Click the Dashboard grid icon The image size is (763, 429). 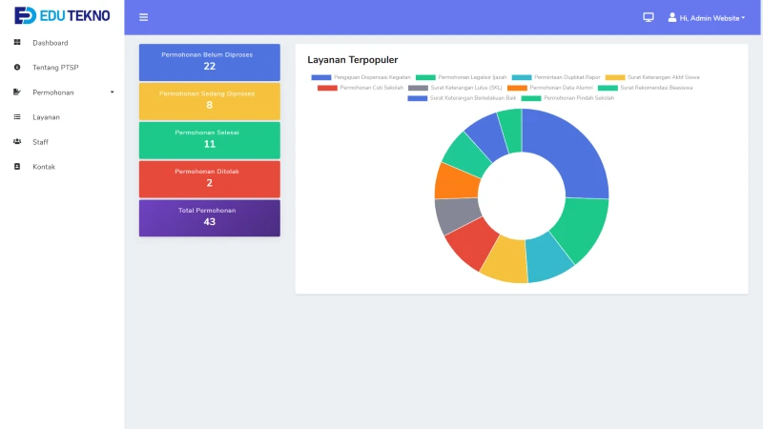(17, 43)
